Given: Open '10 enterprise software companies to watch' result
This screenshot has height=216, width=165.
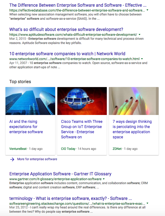Looking at the screenshot, I should 67,54.
